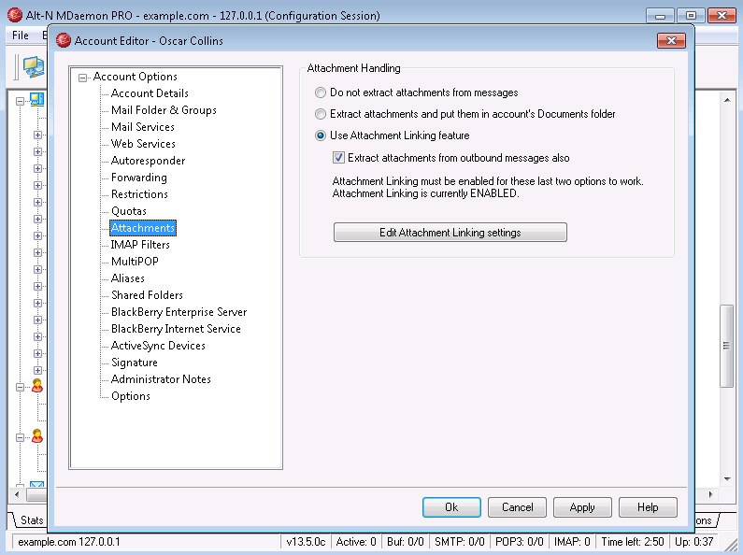This screenshot has height=555, width=743.
Task: Maximize the MDaemon main window
Action: (x=691, y=16)
